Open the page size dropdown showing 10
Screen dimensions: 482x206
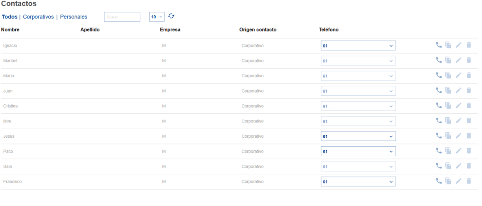point(157,17)
